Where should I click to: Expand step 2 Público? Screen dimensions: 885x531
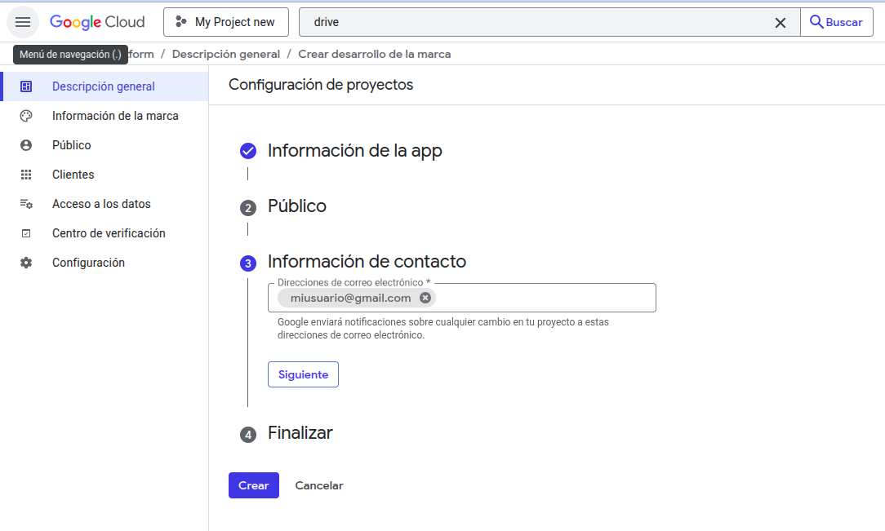[297, 206]
